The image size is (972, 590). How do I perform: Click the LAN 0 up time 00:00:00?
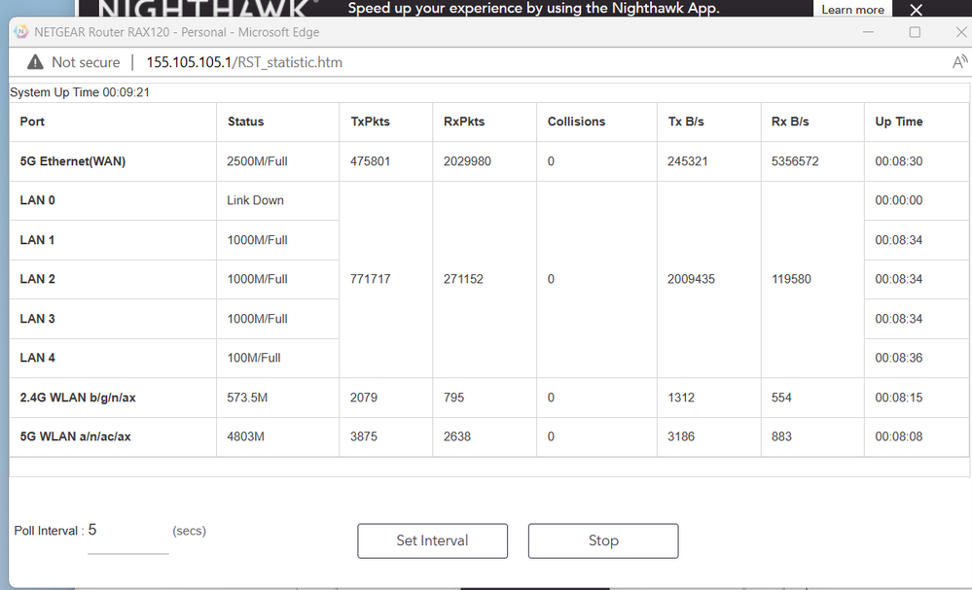(x=899, y=200)
